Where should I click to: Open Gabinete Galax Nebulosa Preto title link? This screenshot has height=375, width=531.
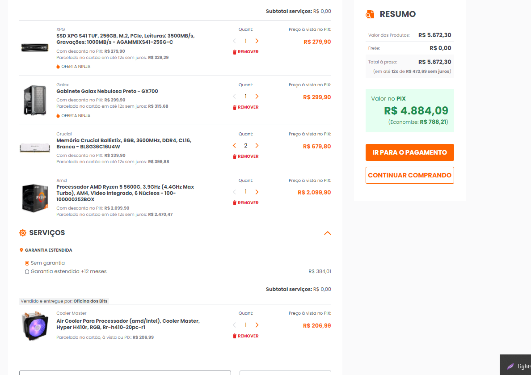pyautogui.click(x=107, y=91)
